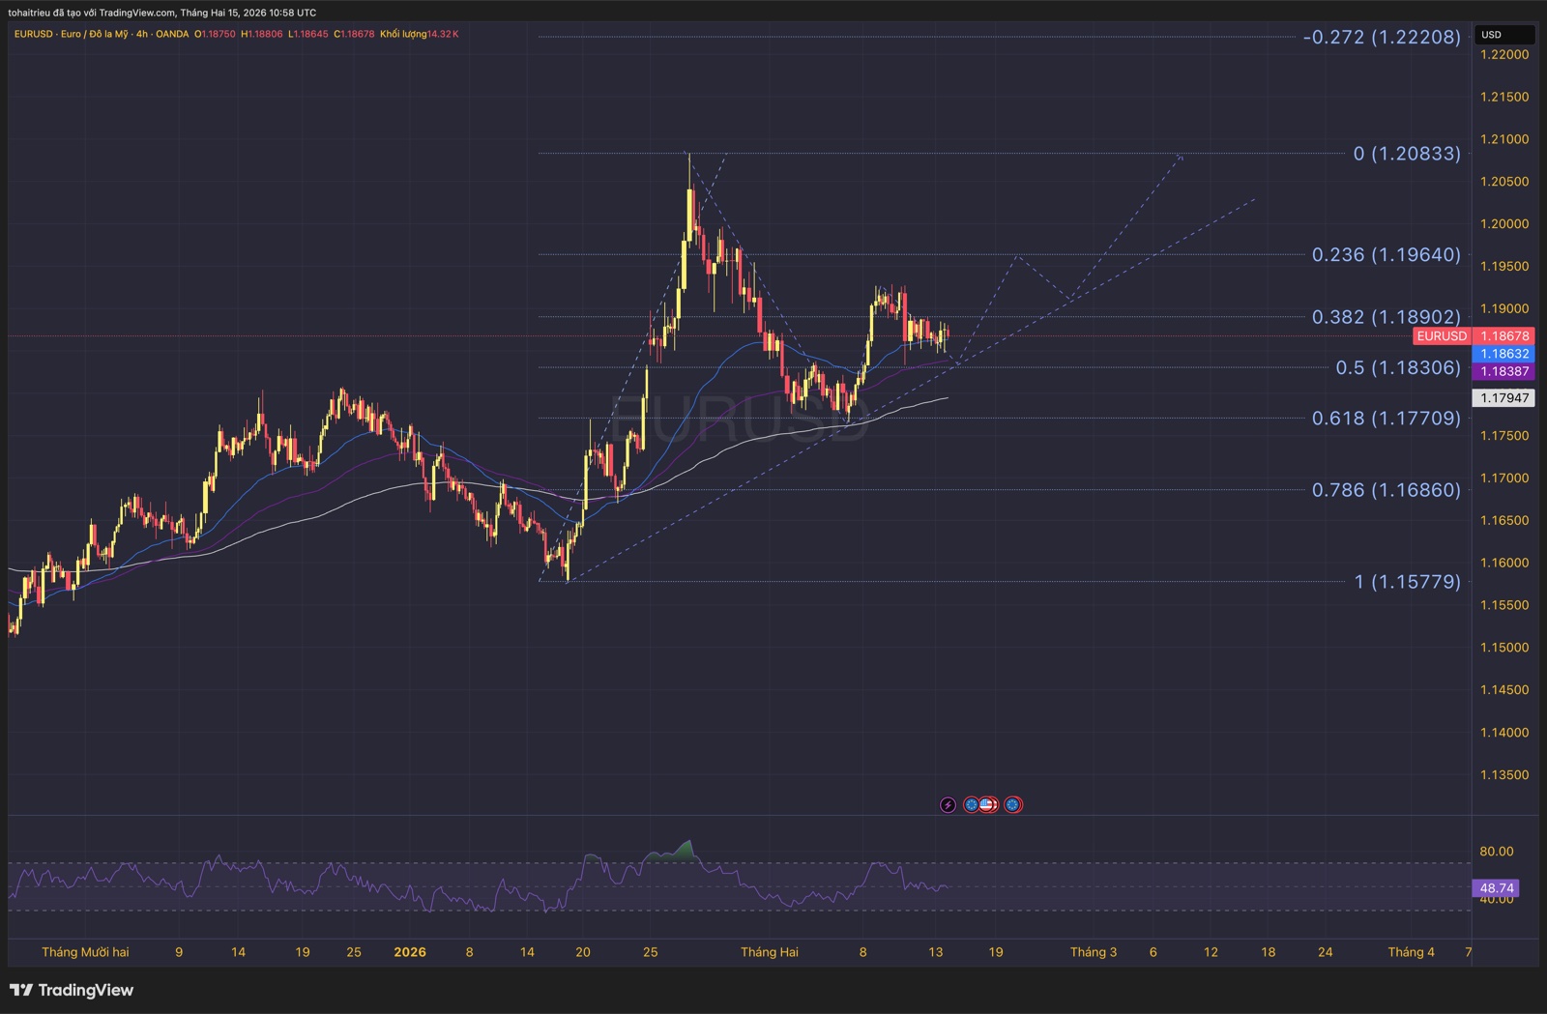Open the USD currency selector on price axis
This screenshot has height=1014, width=1547.
click(x=1503, y=35)
